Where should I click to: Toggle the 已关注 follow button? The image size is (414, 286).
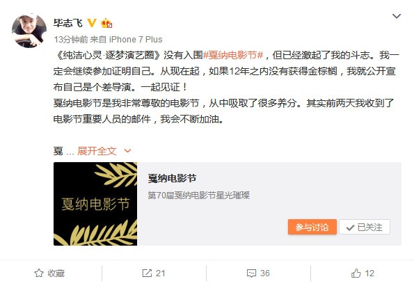[x=365, y=227]
